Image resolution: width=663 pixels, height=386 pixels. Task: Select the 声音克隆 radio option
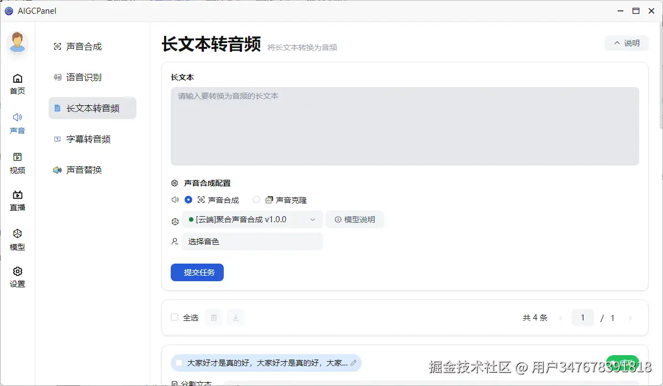256,200
